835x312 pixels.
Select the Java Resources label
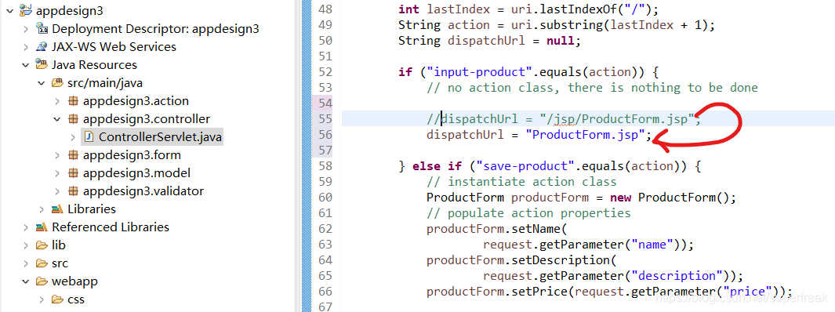point(94,65)
